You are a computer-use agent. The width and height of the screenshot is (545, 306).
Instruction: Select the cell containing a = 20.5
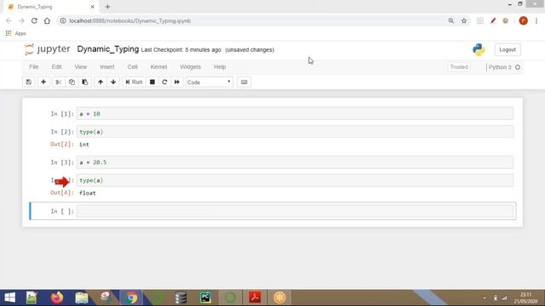(295, 162)
